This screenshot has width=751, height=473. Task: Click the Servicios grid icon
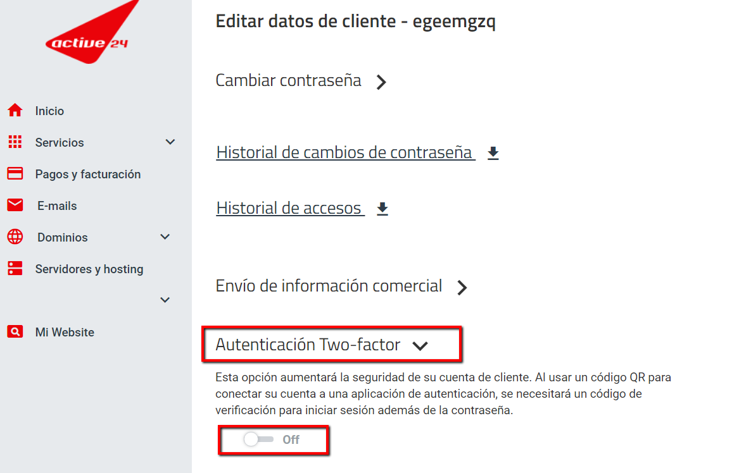[x=15, y=142]
